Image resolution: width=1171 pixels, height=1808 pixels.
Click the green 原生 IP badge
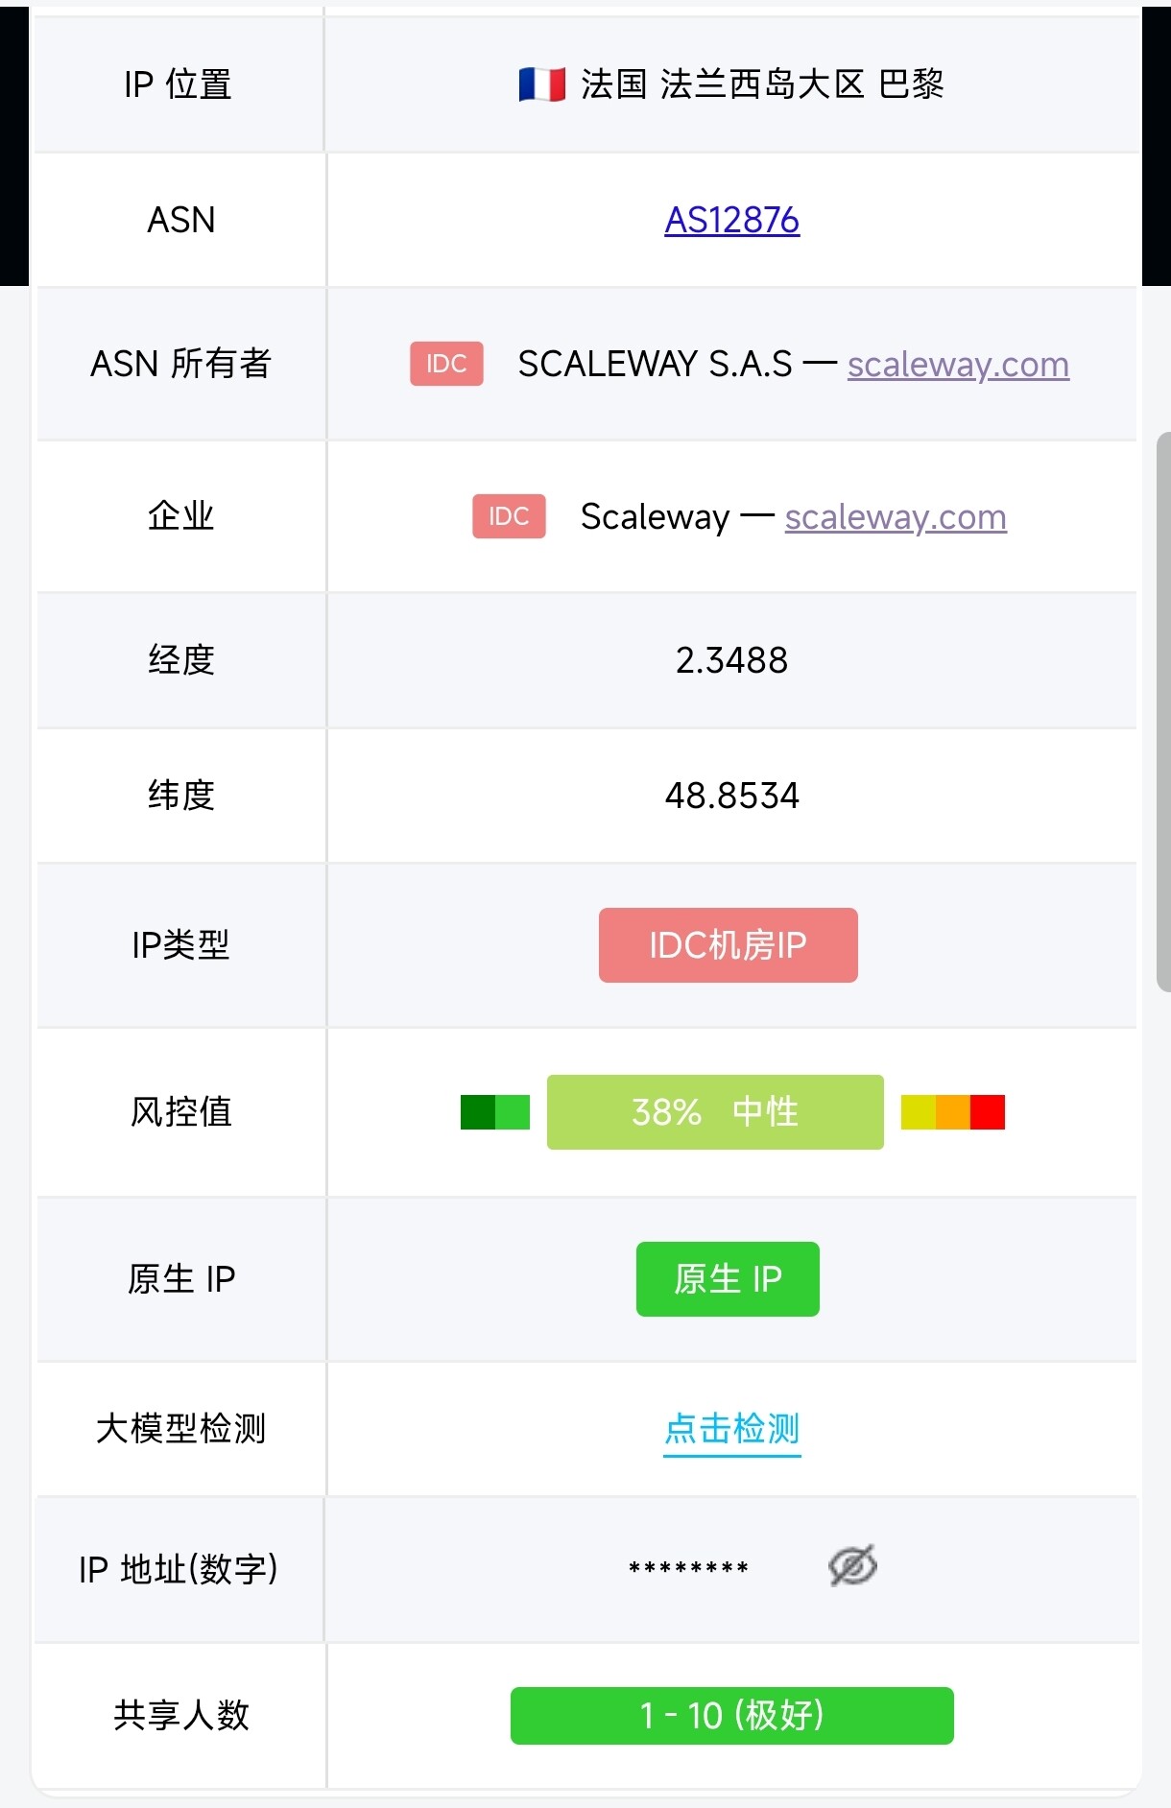(728, 1279)
